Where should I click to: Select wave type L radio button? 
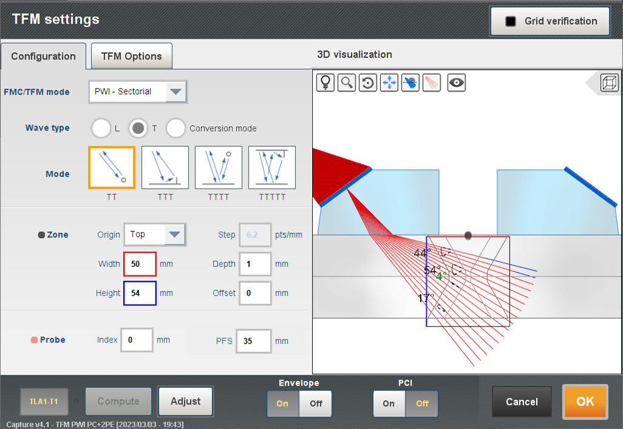coord(101,128)
